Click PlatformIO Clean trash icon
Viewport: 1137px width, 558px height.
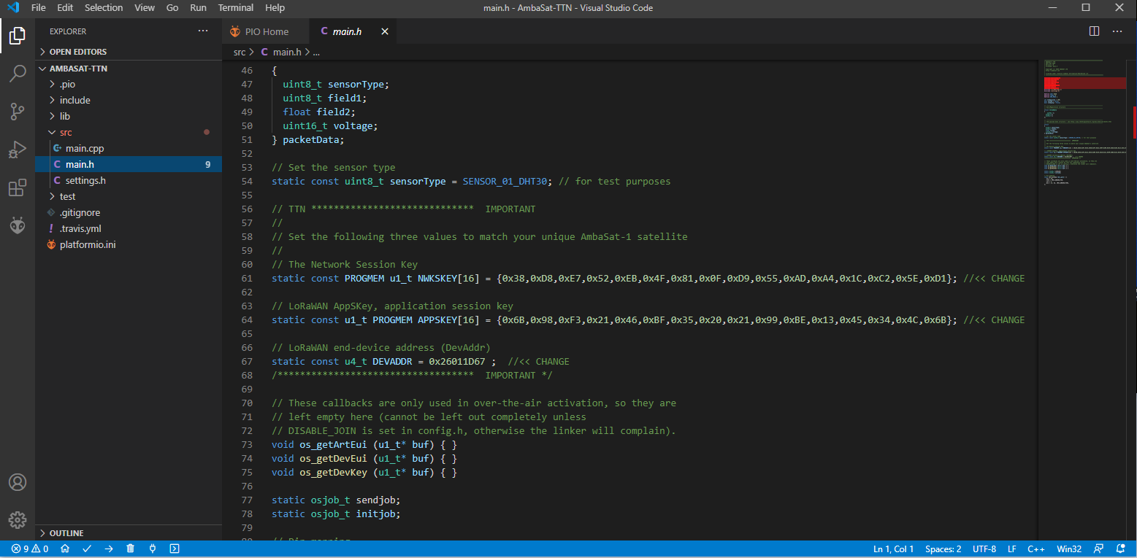point(131,549)
